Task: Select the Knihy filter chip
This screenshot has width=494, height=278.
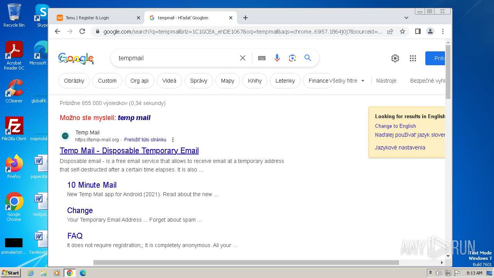Action: [x=255, y=81]
